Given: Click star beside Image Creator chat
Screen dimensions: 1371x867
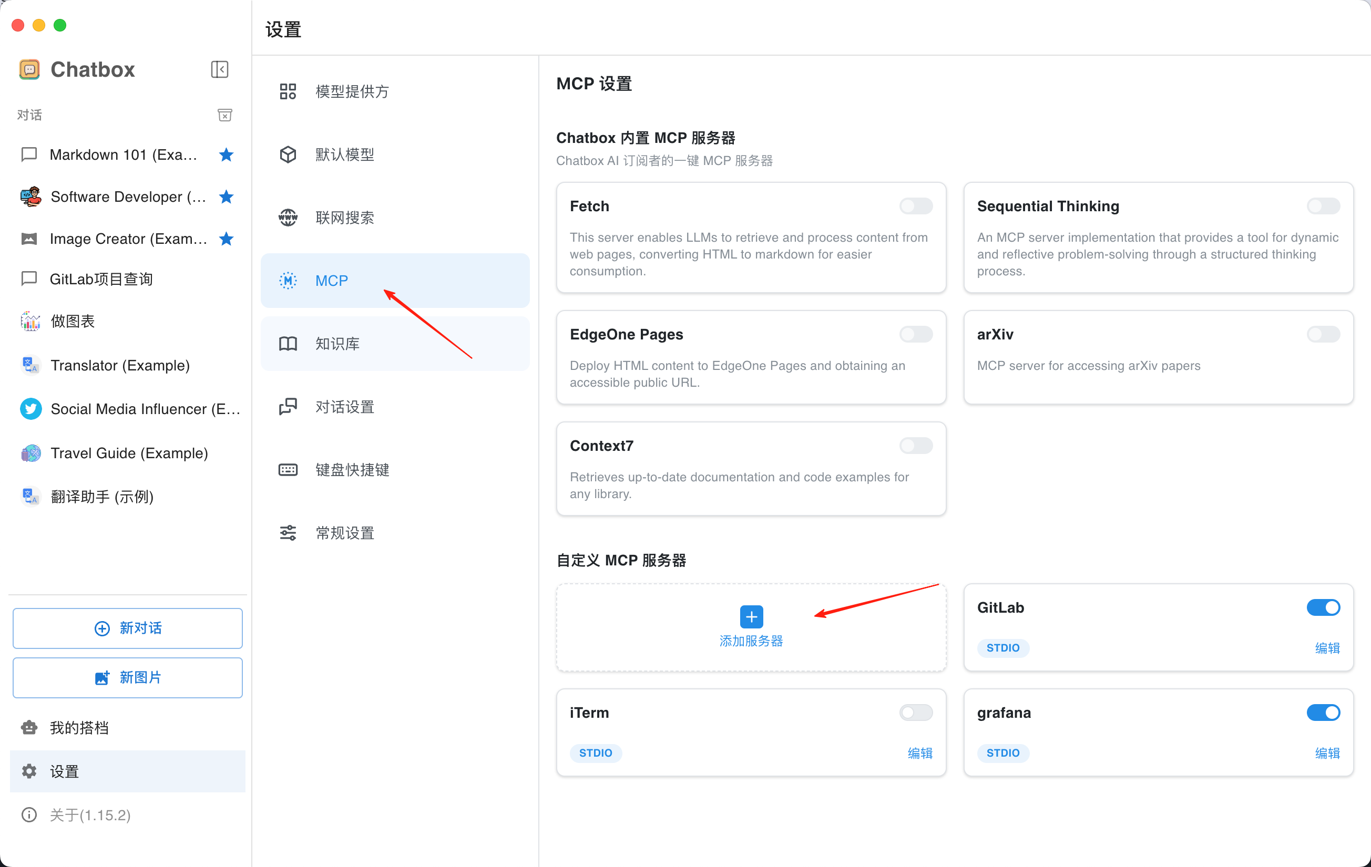Looking at the screenshot, I should 226,239.
